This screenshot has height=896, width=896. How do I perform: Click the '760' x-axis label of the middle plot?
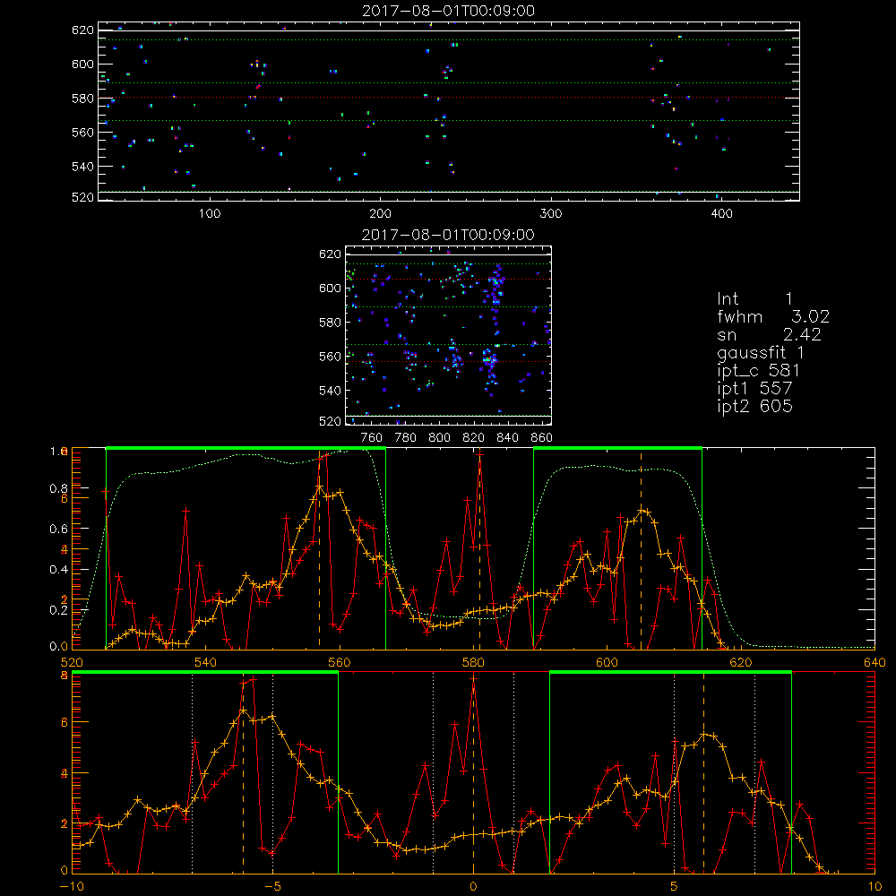372,438
